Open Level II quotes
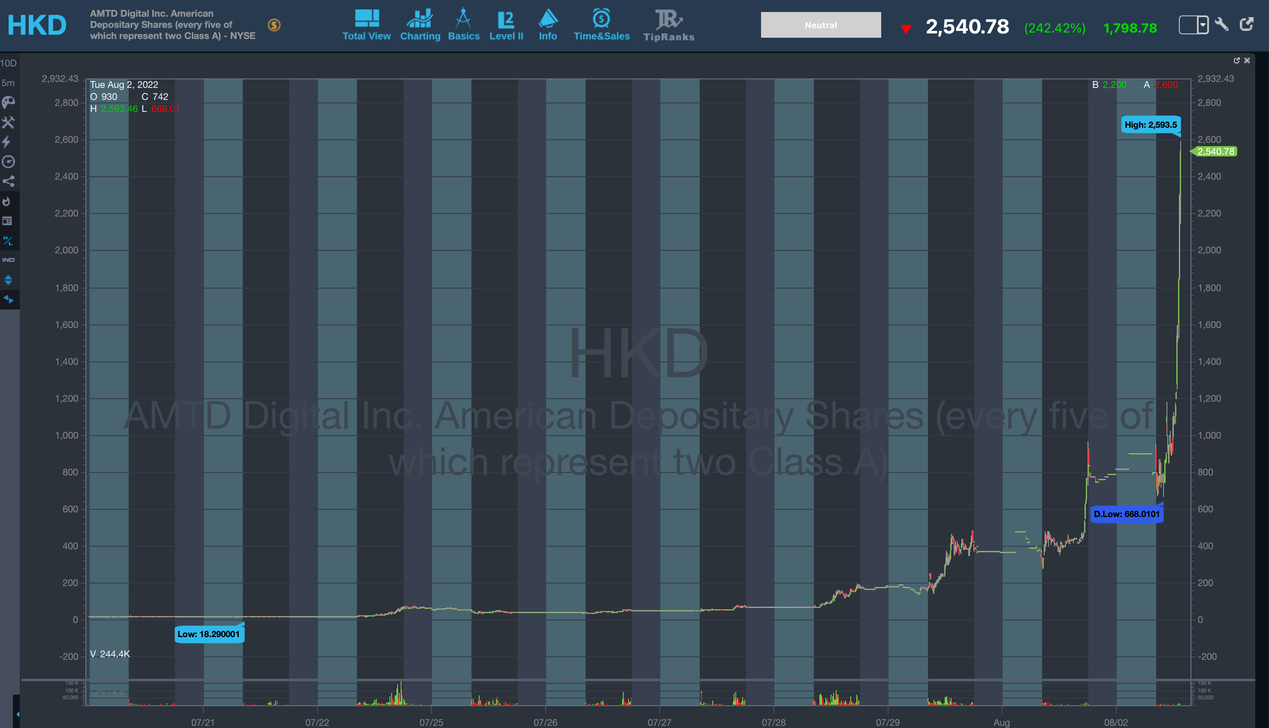The height and width of the screenshot is (728, 1269). [506, 25]
